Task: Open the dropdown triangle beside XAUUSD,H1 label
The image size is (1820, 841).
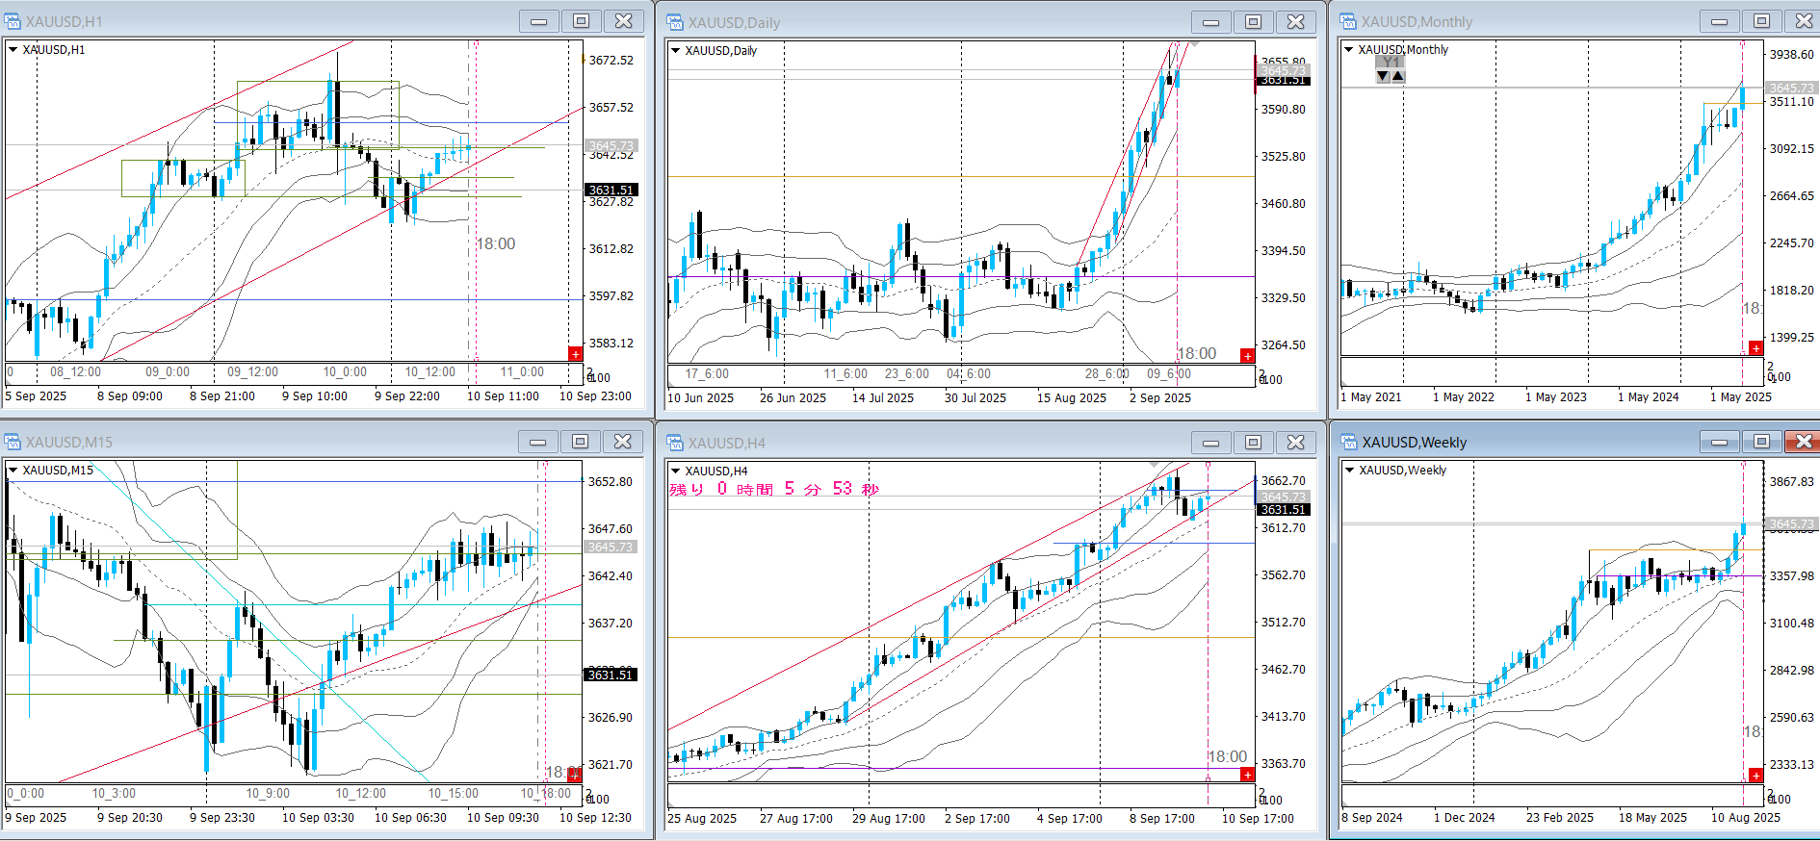Action: (x=13, y=50)
